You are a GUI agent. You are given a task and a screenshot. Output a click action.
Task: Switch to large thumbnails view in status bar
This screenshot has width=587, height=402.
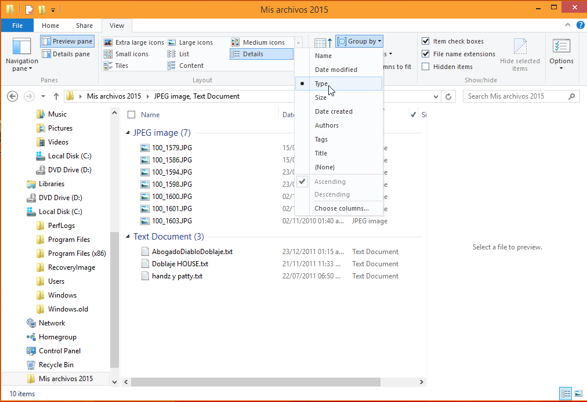coord(578,394)
